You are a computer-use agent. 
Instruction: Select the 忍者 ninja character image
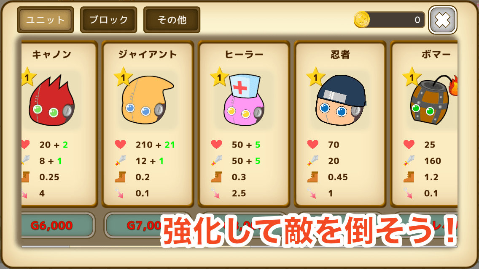pyautogui.click(x=341, y=100)
